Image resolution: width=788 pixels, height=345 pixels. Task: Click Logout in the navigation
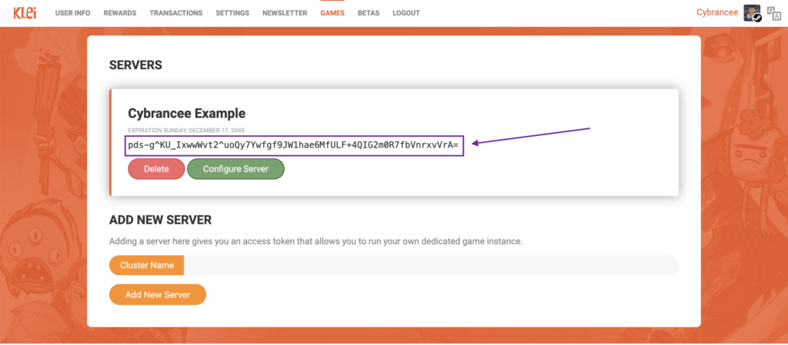click(x=406, y=13)
